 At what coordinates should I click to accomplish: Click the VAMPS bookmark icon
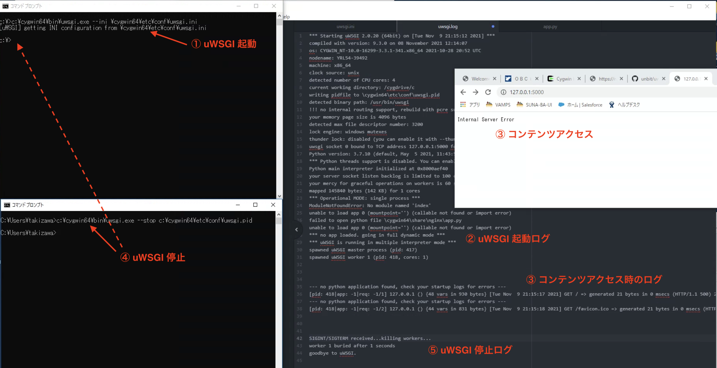[489, 104]
